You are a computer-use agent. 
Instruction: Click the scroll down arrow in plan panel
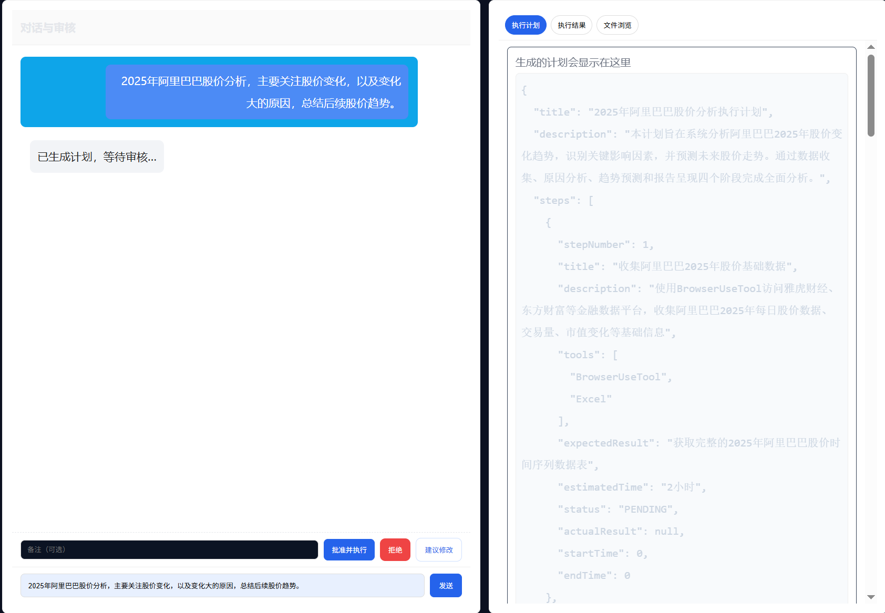871,597
